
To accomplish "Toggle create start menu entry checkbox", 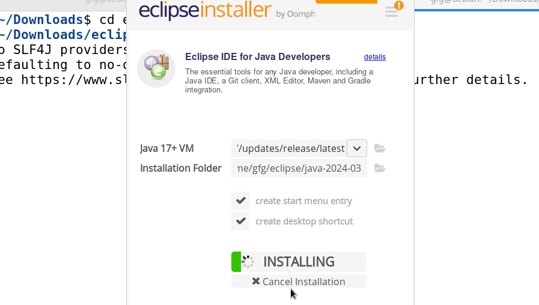I will point(240,201).
